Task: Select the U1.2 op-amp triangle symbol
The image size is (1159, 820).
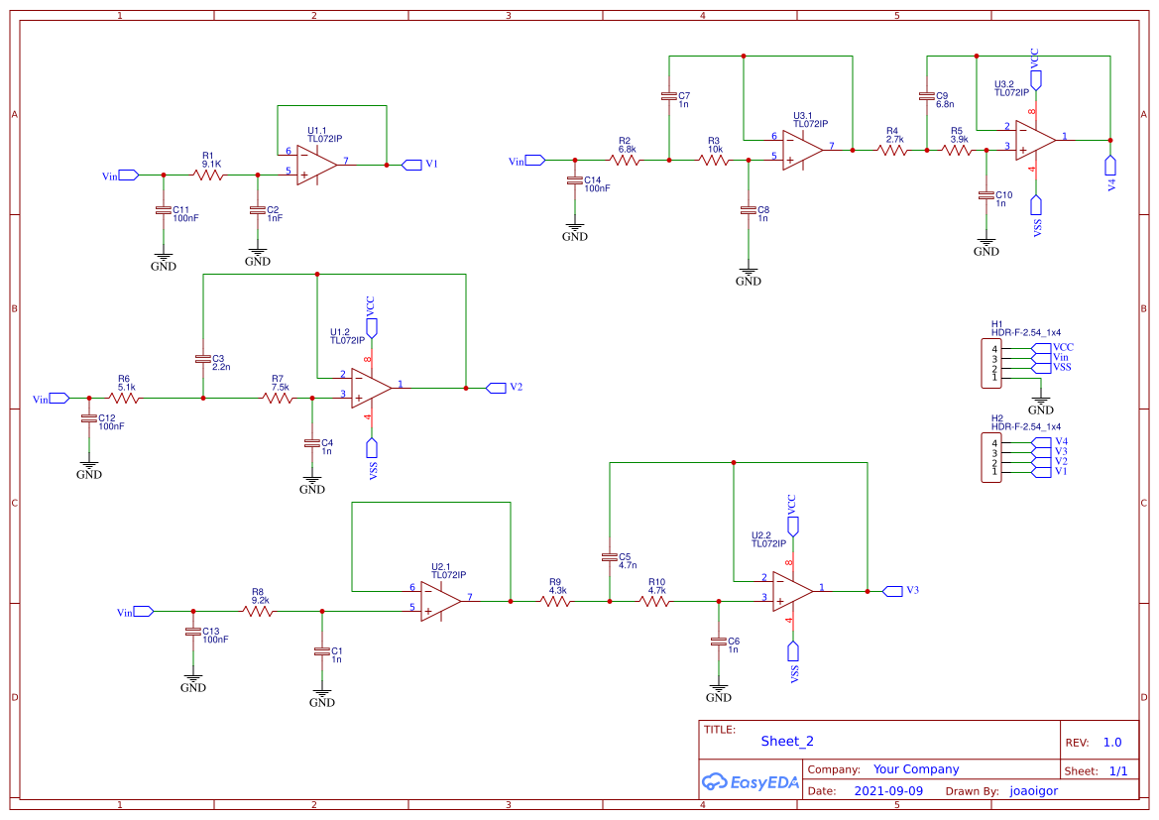Action: click(372, 389)
